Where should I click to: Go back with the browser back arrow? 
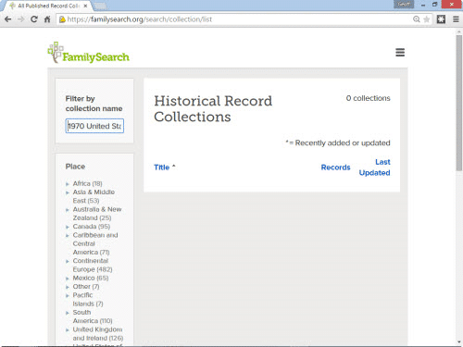click(x=8, y=19)
